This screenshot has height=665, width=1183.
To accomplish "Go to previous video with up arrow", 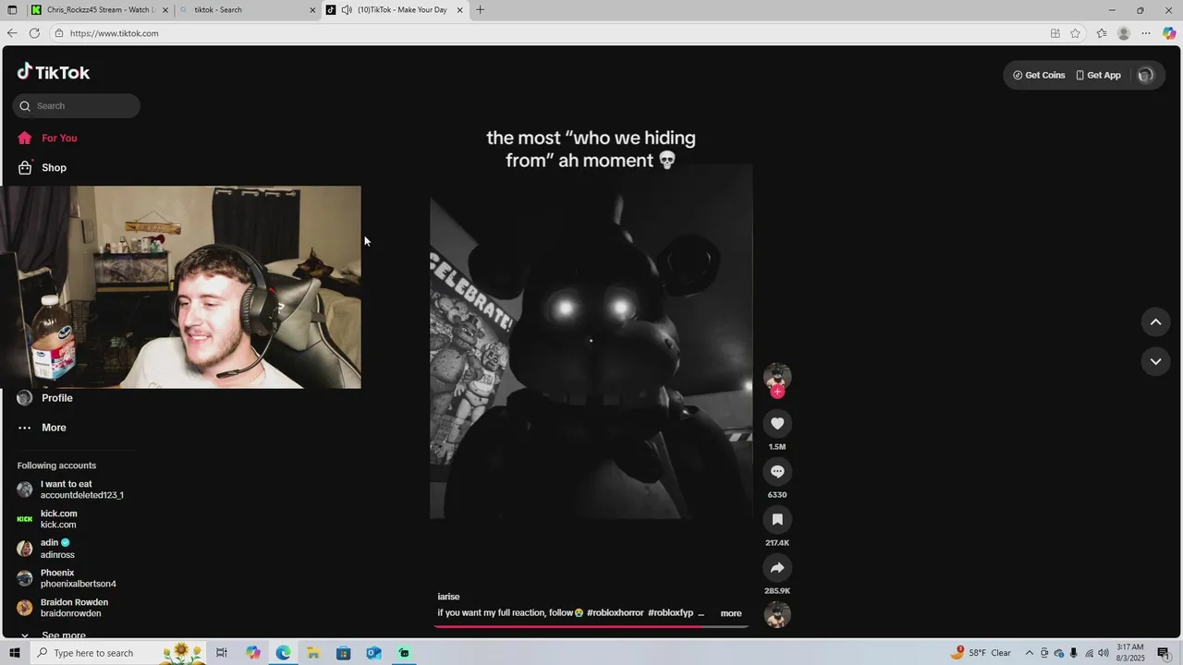I will (x=1155, y=321).
